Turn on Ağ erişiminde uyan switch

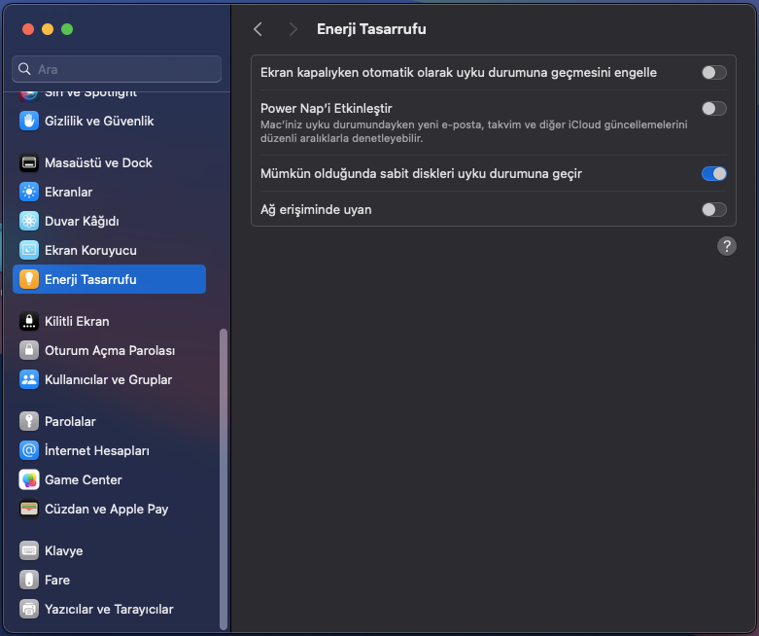[x=713, y=210]
